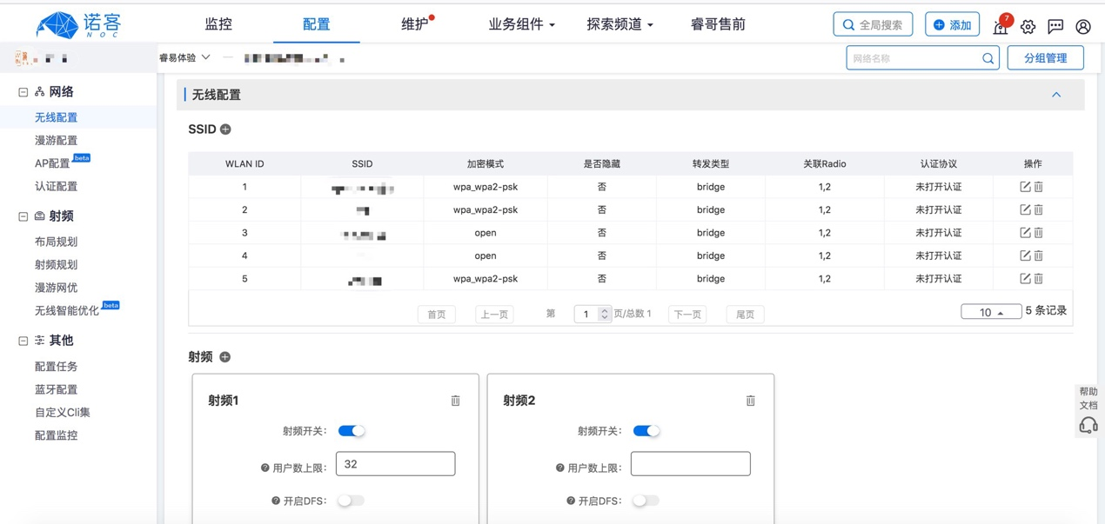Open the page size dropdown showing 10
Image resolution: width=1105 pixels, height=524 pixels.
[990, 312]
